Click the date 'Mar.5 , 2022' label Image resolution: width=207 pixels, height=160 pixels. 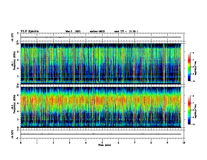73,31
